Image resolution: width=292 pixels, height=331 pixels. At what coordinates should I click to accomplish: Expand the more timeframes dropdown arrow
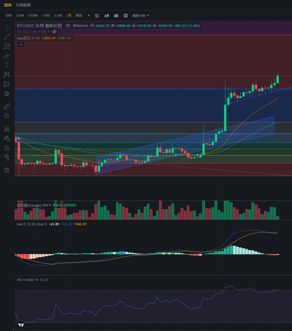tap(89, 16)
